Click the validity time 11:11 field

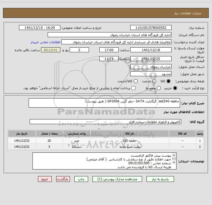109,59
